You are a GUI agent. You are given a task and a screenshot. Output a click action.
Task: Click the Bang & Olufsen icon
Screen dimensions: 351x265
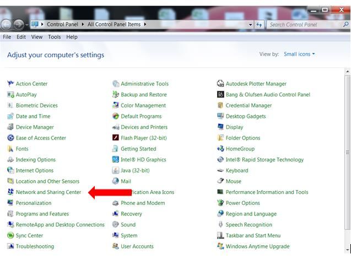click(x=220, y=94)
